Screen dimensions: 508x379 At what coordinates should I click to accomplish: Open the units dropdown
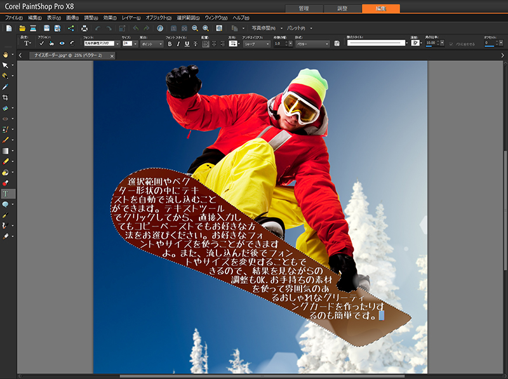pyautogui.click(x=151, y=44)
